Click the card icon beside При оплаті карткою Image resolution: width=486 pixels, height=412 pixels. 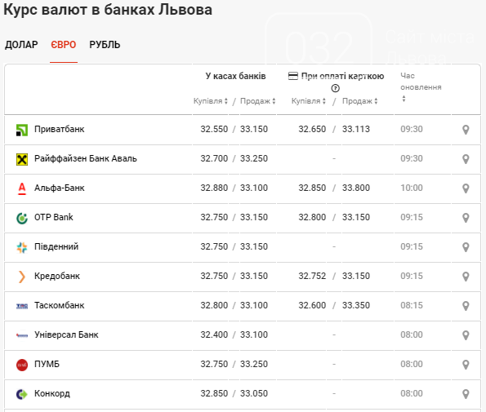[x=293, y=76]
